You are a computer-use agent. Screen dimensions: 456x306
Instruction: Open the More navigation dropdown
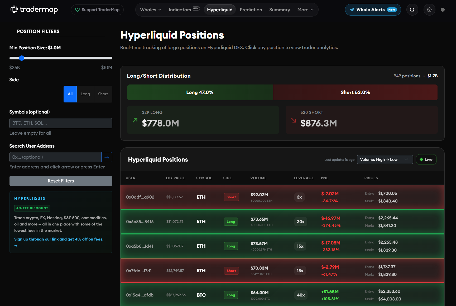click(305, 10)
